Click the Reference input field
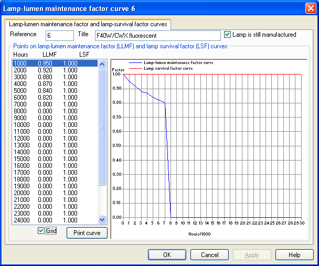The width and height of the screenshot is (319, 266). [x=59, y=35]
